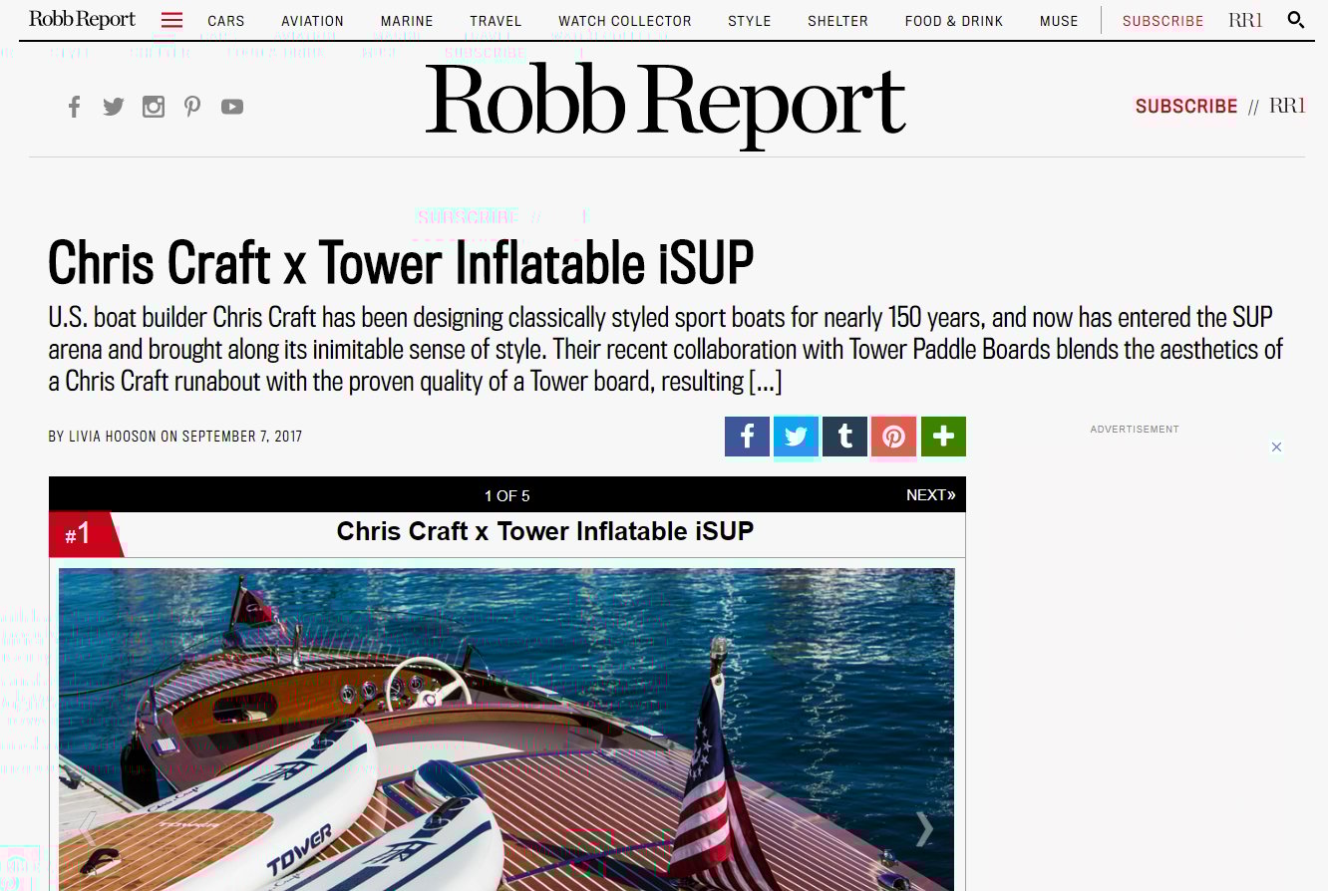This screenshot has width=1328, height=891.
Task: Click RR1 link below search icon
Action: coord(1287,106)
